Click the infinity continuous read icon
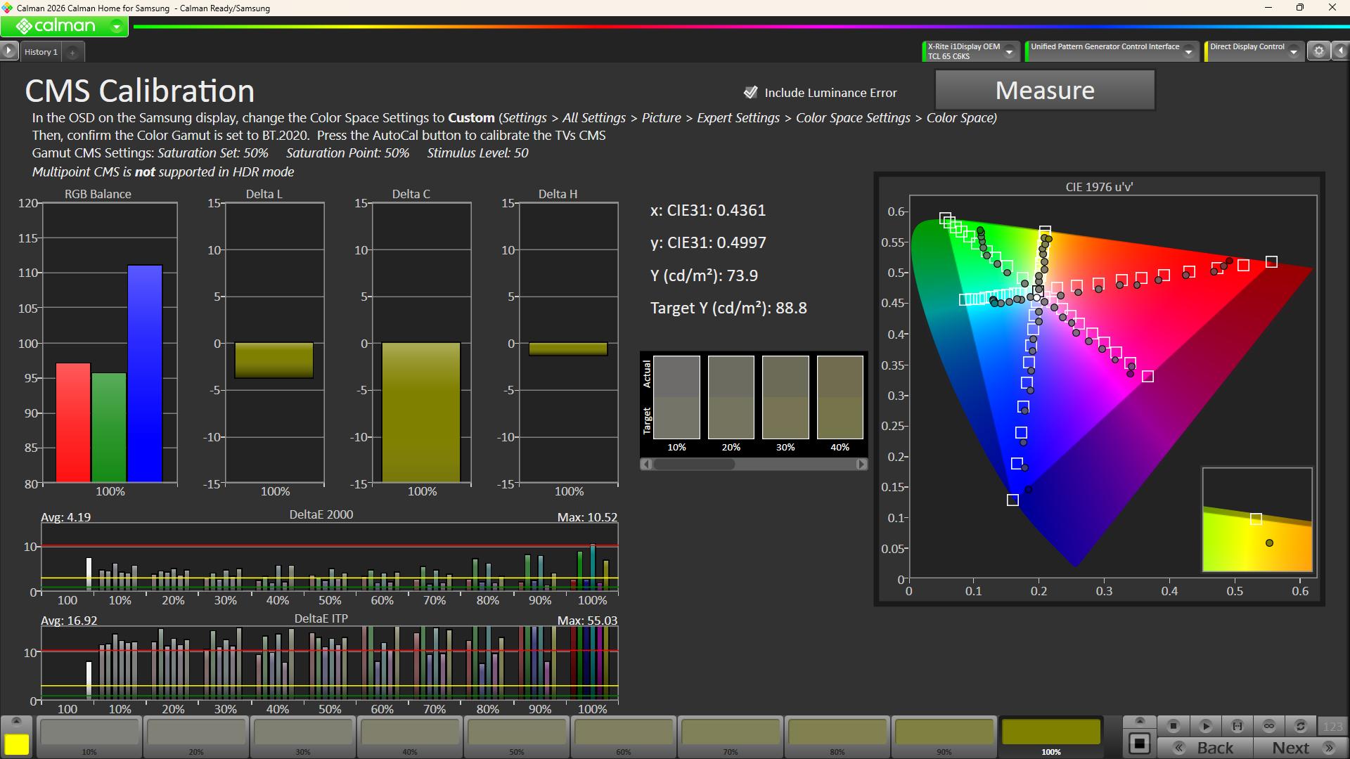The height and width of the screenshot is (759, 1350). tap(1269, 726)
